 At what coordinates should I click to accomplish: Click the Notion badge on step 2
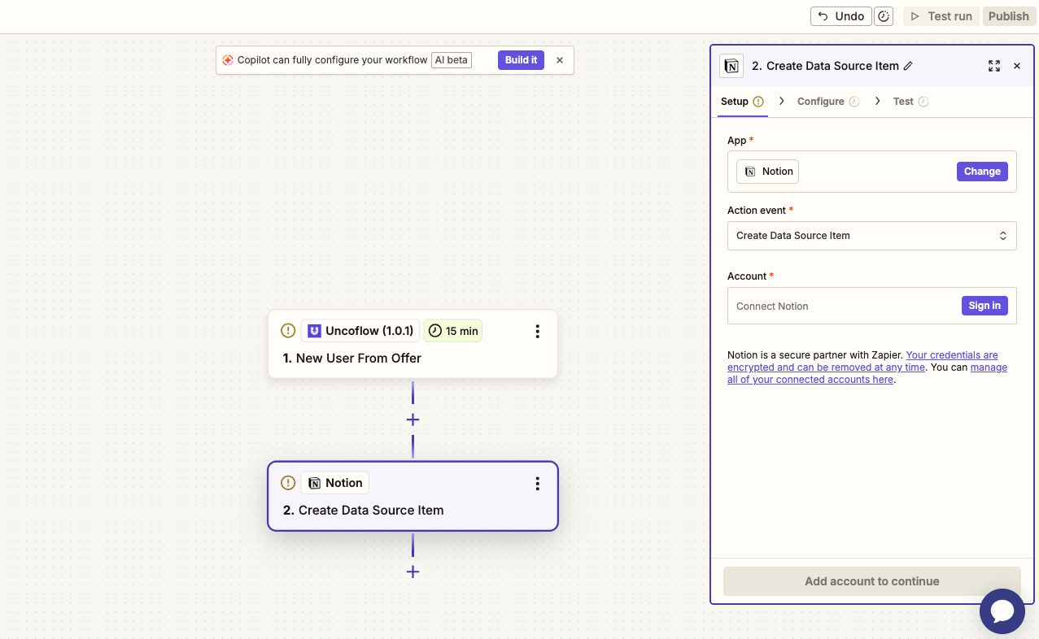tap(335, 483)
